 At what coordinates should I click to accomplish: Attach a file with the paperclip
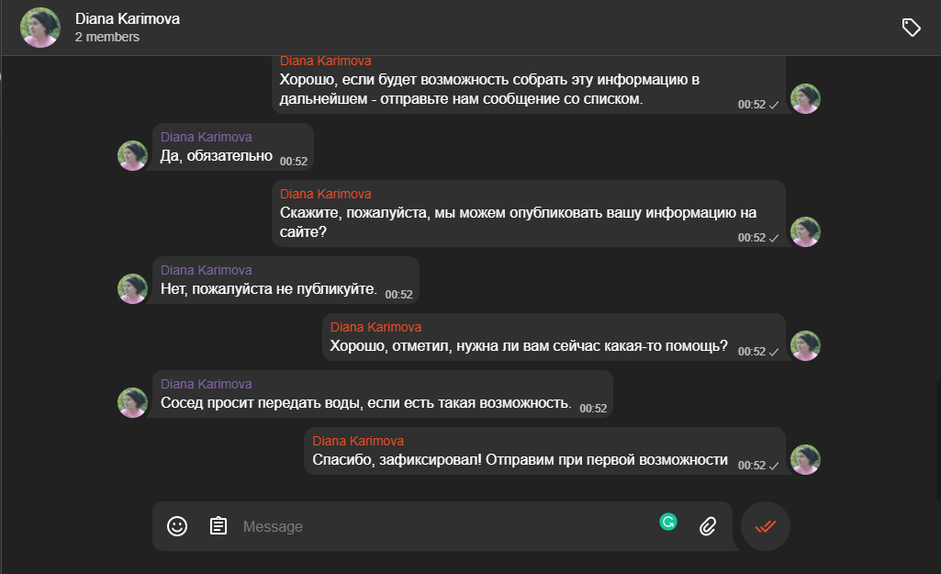[707, 526]
